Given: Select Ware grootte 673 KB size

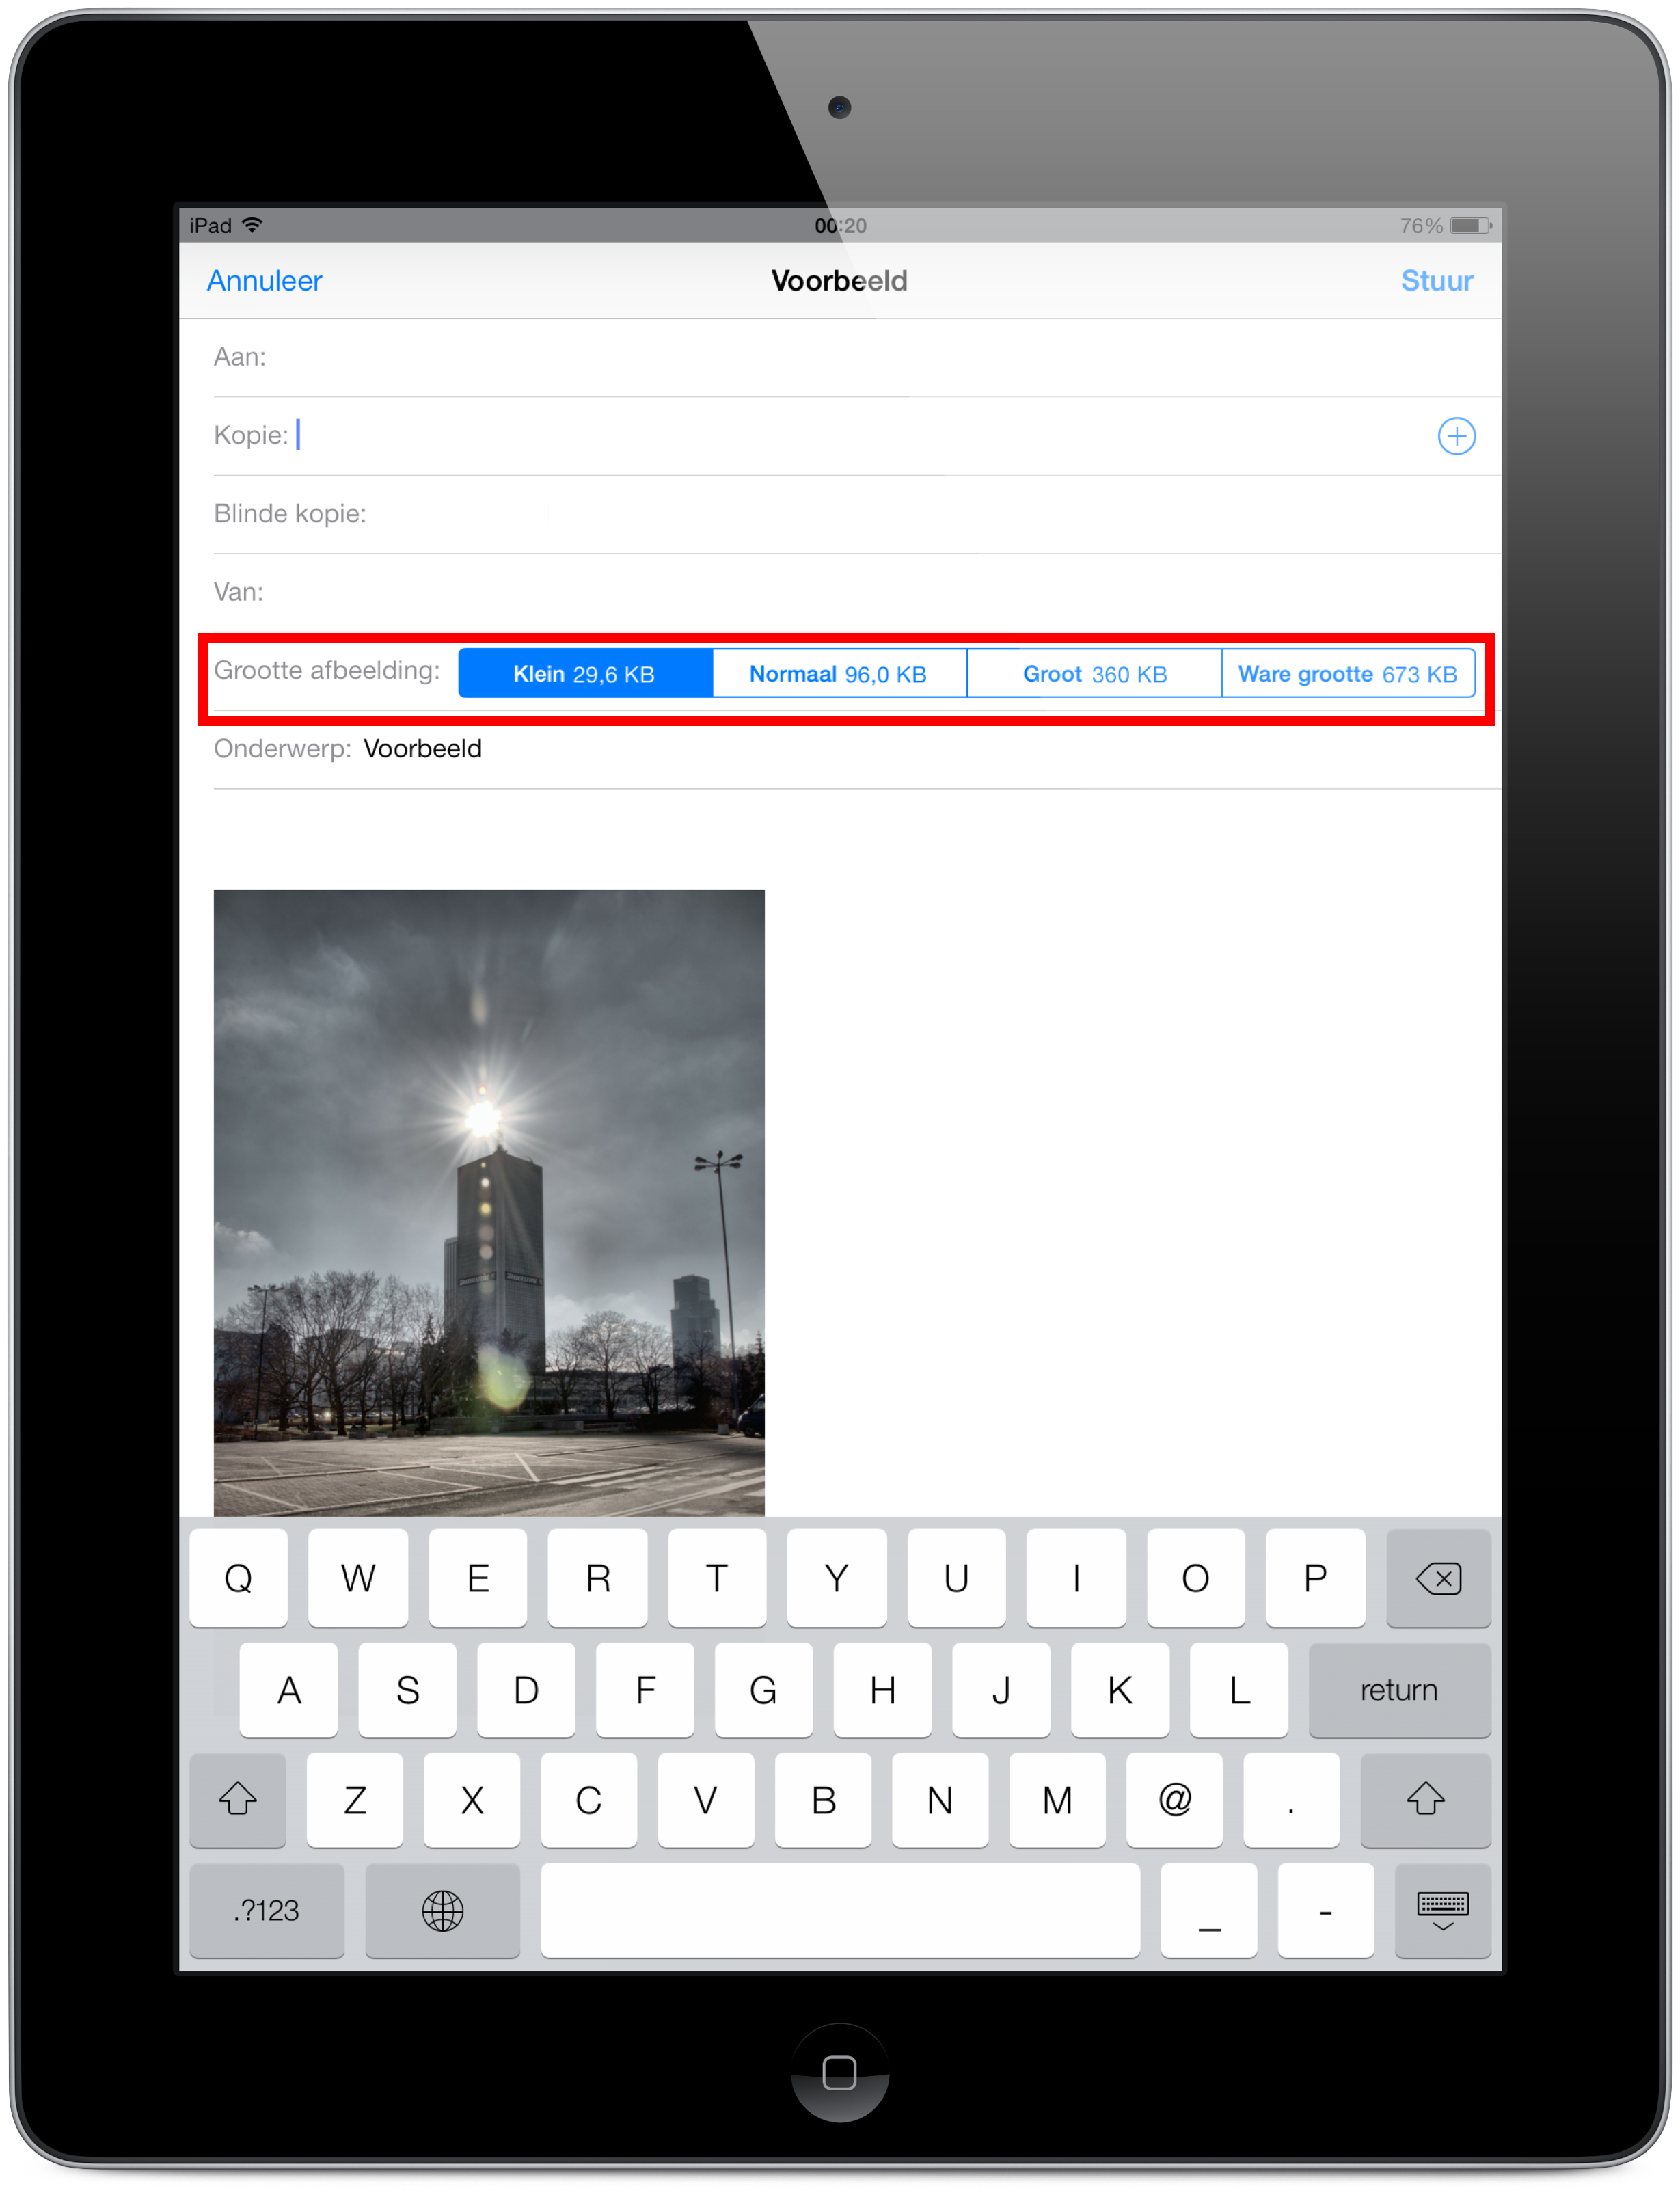Looking at the screenshot, I should click(1348, 674).
